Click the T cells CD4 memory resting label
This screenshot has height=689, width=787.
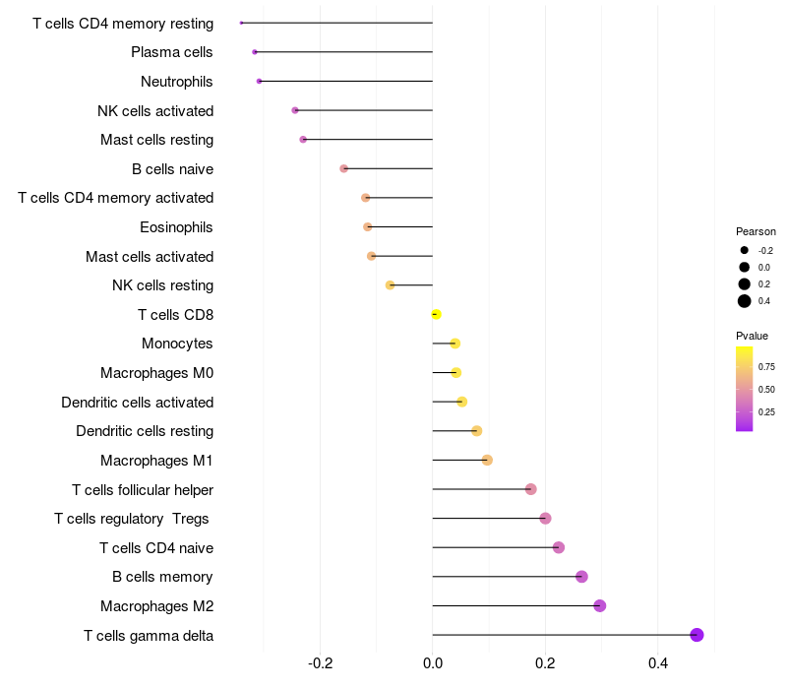point(123,23)
